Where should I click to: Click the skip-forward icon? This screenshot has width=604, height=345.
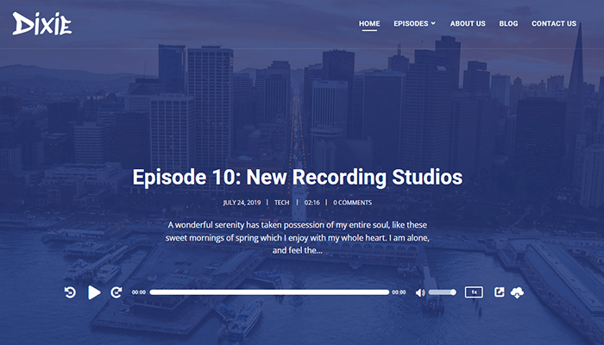tap(116, 292)
